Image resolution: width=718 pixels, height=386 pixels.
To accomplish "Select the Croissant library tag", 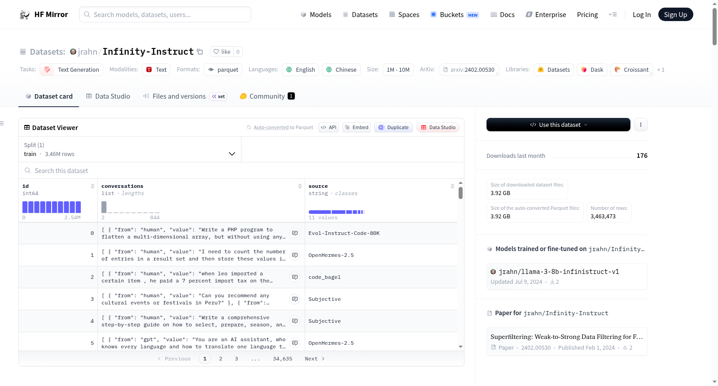I will pyautogui.click(x=631, y=69).
